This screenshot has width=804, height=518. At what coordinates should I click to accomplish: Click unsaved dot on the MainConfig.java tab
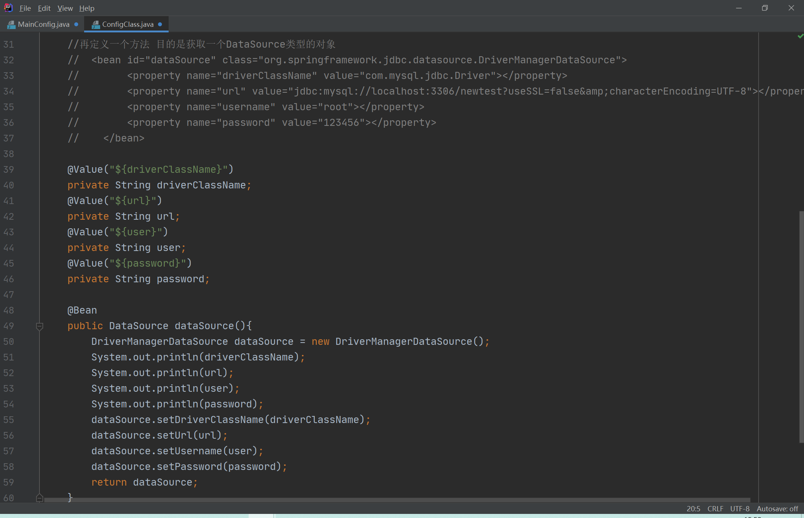click(x=76, y=24)
